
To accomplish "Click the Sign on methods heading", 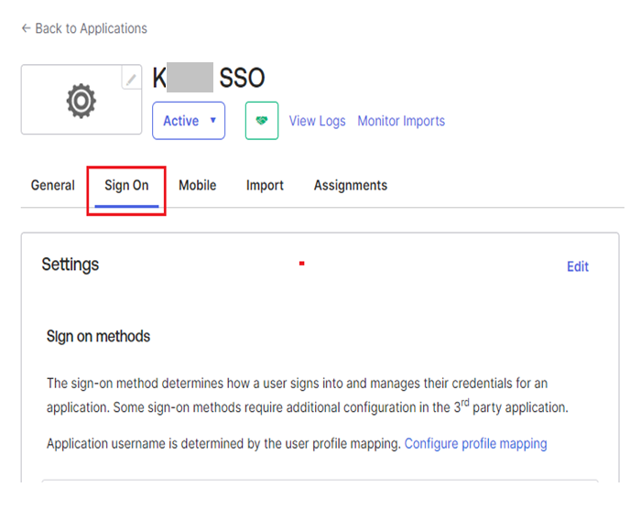I will pyautogui.click(x=98, y=336).
